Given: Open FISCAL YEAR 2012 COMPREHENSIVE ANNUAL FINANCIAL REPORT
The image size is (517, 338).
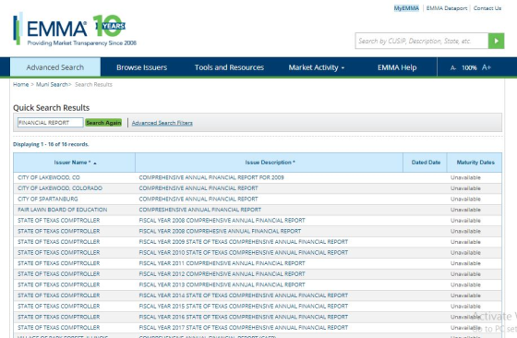Looking at the screenshot, I should (222, 273).
